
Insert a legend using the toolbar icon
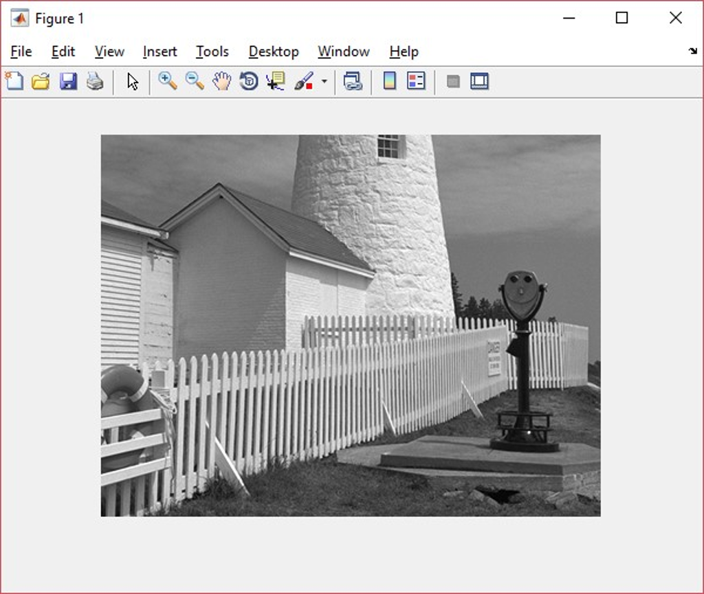(416, 82)
